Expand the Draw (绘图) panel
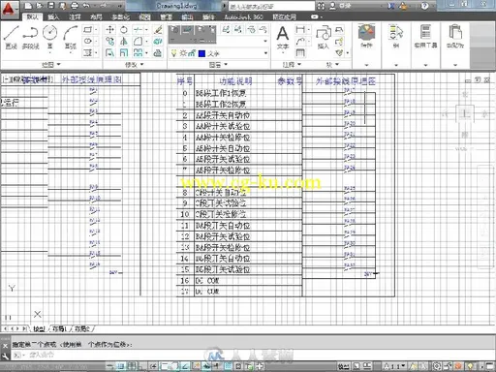Screen dimensions: 496x372 pos(51,65)
